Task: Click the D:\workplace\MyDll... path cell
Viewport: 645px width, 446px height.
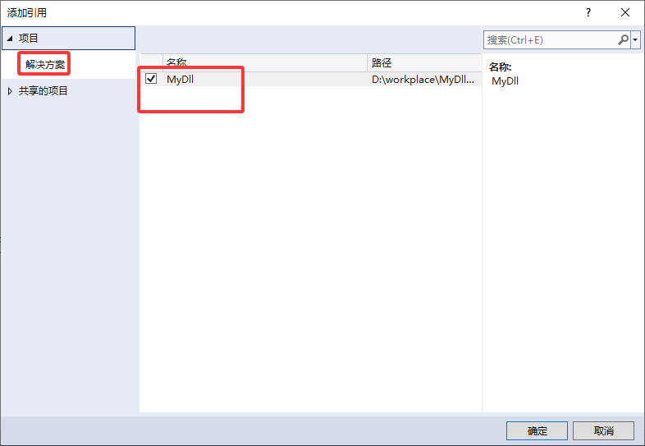Action: pyautogui.click(x=423, y=79)
